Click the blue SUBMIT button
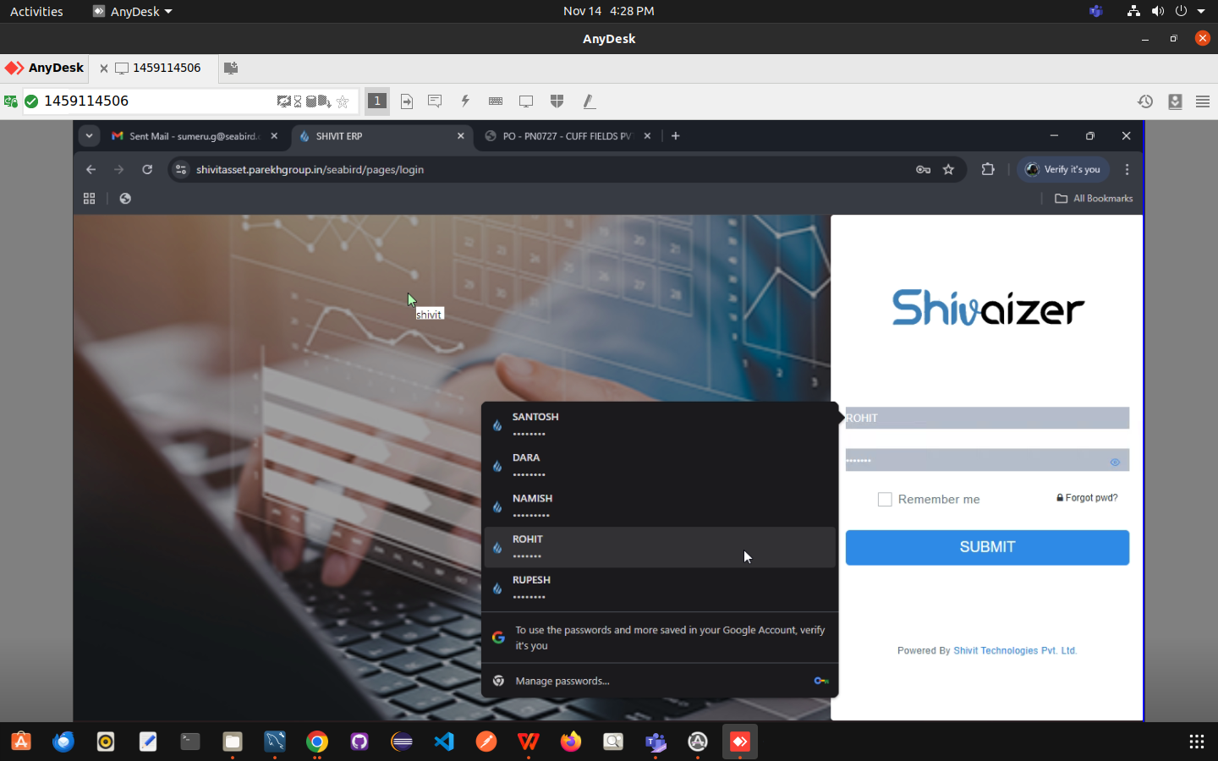 987,547
